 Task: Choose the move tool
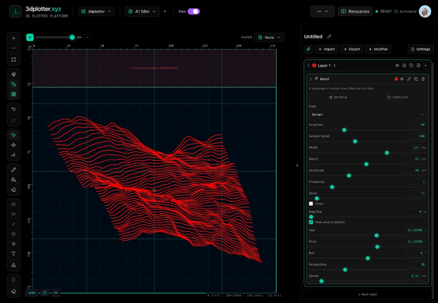13,145
